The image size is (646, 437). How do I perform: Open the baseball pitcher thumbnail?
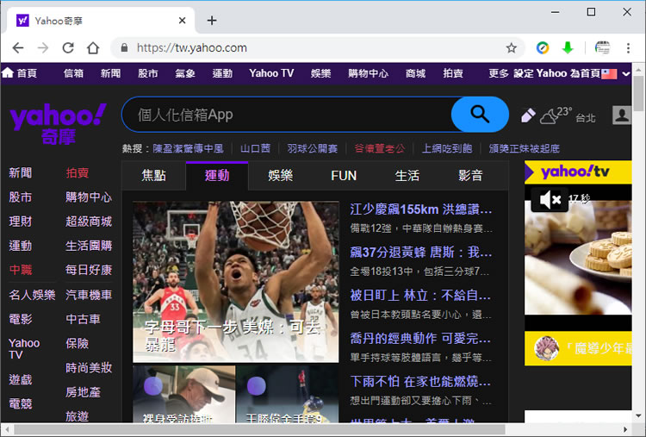pos(288,394)
